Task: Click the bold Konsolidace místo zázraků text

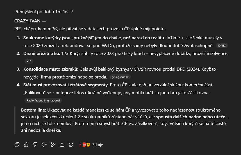Action: pyautogui.click(x=51, y=69)
